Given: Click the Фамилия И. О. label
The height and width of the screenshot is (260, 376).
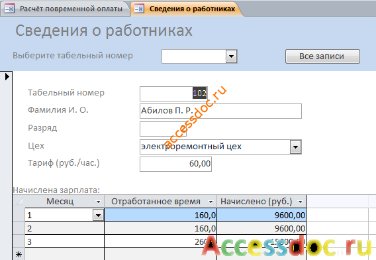Looking at the screenshot, I should tap(58, 110).
